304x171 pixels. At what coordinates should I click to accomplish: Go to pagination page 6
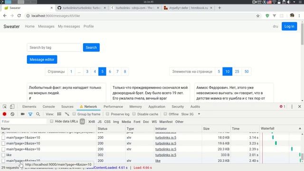click(110, 72)
